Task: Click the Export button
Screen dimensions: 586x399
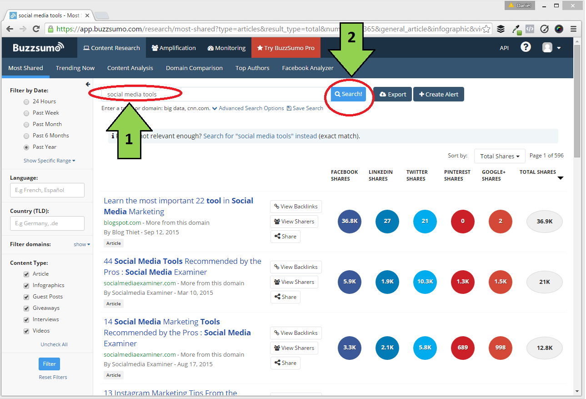Action: (392, 94)
